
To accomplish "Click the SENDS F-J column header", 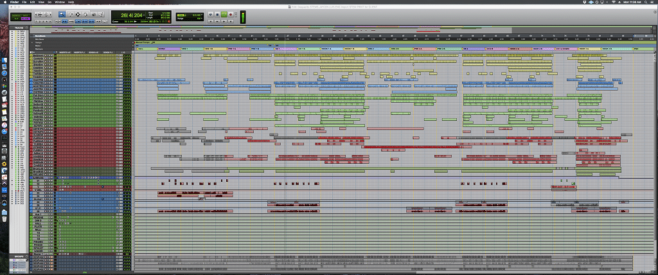I will (x=108, y=52).
